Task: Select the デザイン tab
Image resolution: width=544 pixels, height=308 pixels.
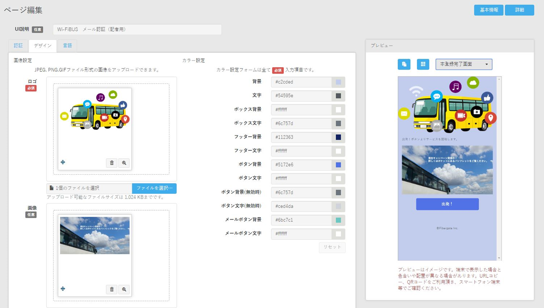Action: (42, 46)
